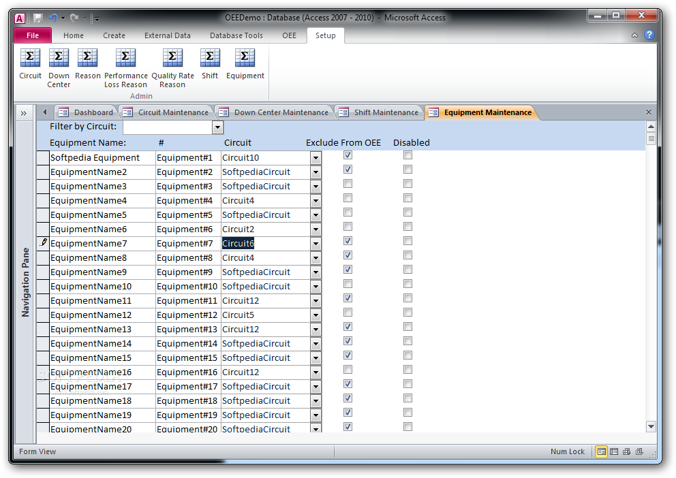Open Microsoft Access Help question mark
The width and height of the screenshot is (676, 478).
coord(649,35)
